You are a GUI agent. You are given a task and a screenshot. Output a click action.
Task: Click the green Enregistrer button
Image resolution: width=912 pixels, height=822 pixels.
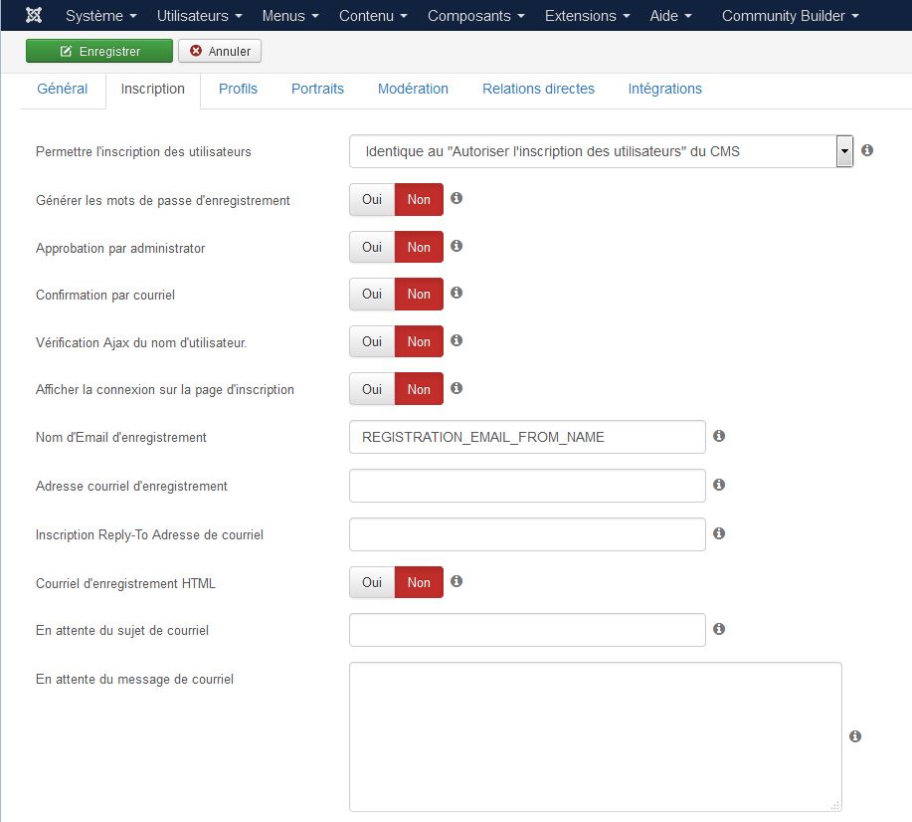(x=99, y=51)
